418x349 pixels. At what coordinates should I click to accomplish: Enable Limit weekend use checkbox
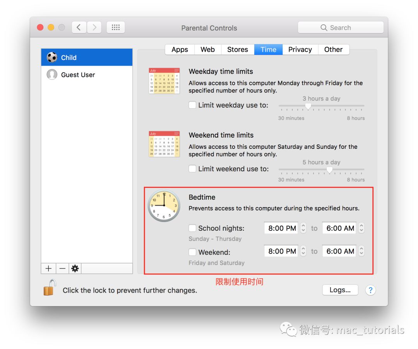pos(192,169)
